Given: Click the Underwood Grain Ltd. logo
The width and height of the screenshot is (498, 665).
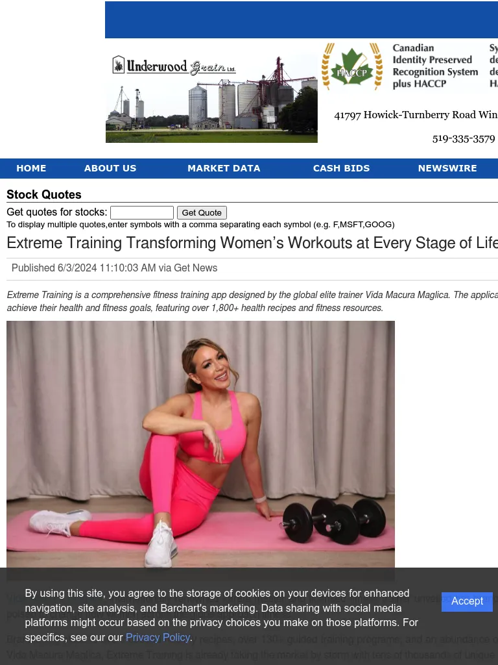Looking at the screenshot, I should point(174,66).
